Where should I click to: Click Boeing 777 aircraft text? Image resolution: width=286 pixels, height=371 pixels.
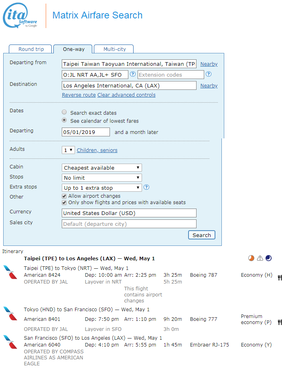(x=203, y=319)
